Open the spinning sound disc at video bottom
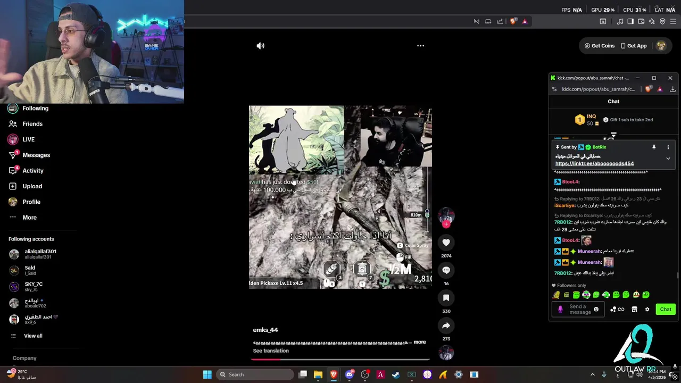The image size is (681, 383). tap(446, 353)
